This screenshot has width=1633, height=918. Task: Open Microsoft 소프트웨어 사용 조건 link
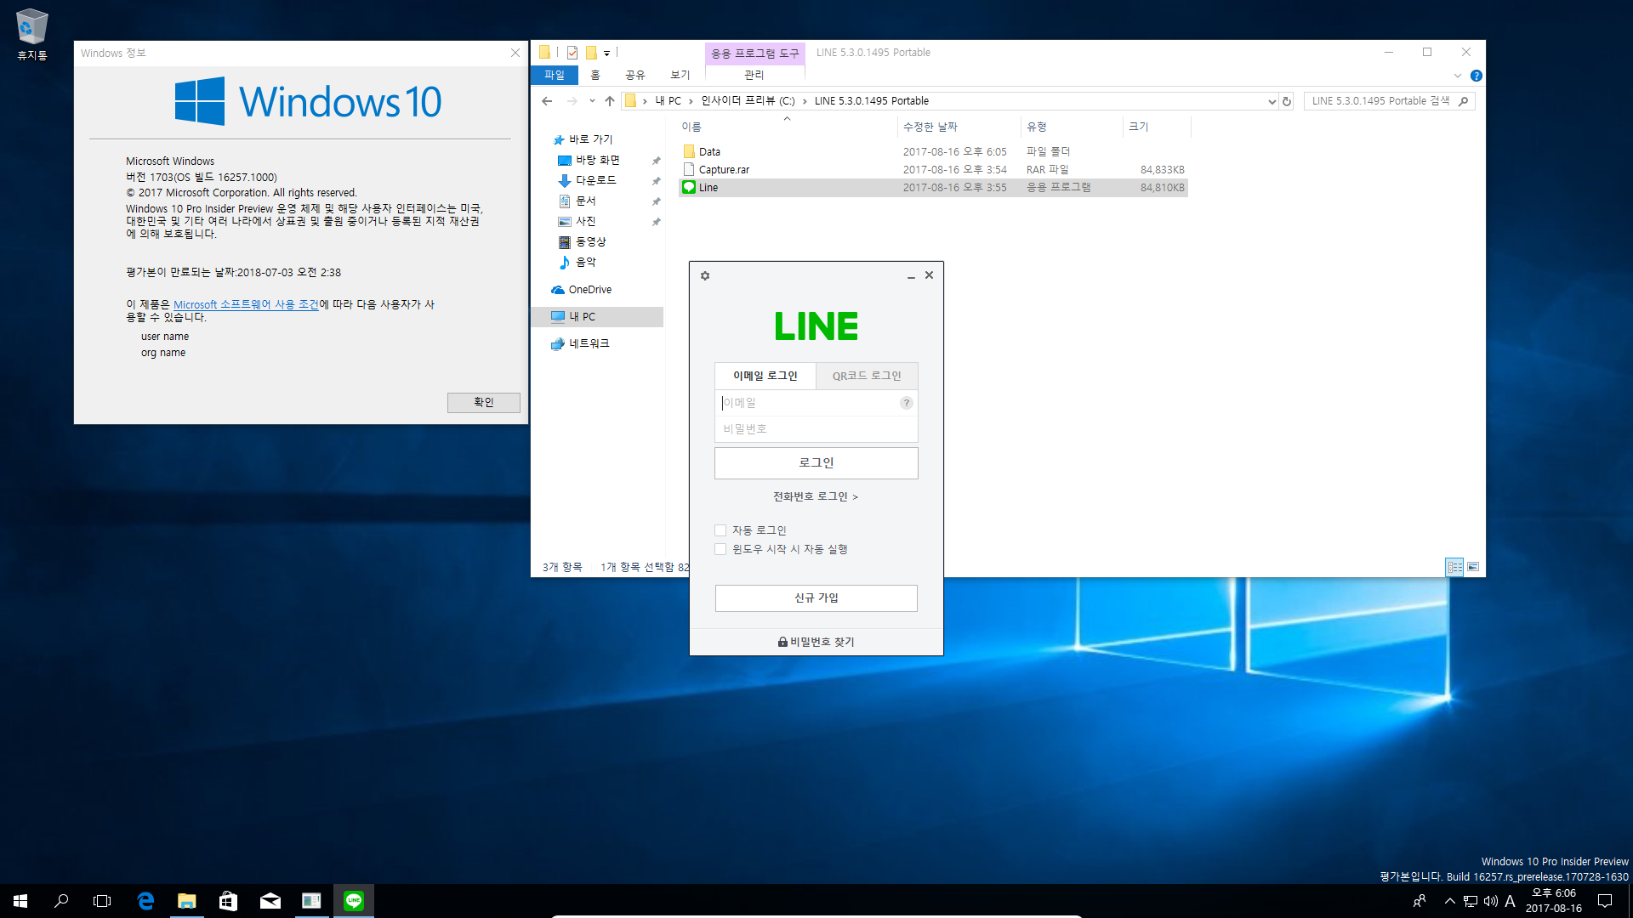pyautogui.click(x=246, y=304)
